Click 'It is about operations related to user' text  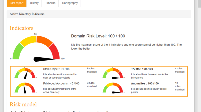pos(60,76)
